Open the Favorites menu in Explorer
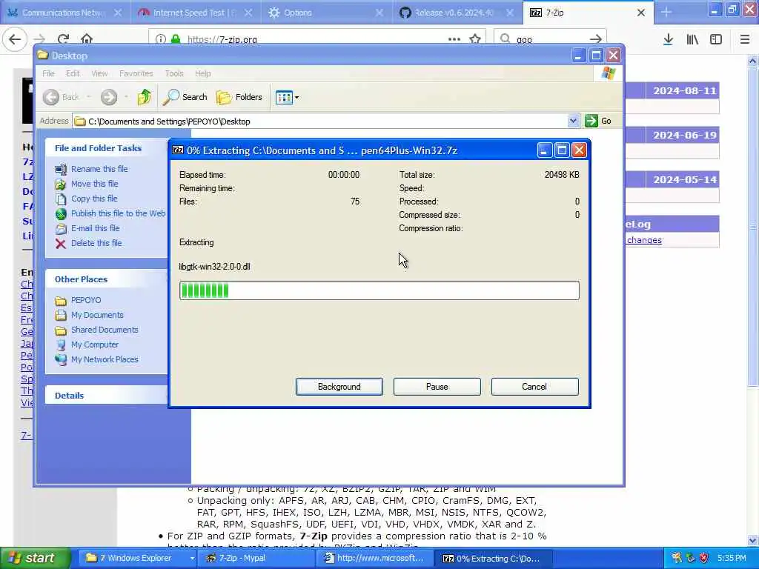Screen dimensions: 759x569 pos(136,73)
